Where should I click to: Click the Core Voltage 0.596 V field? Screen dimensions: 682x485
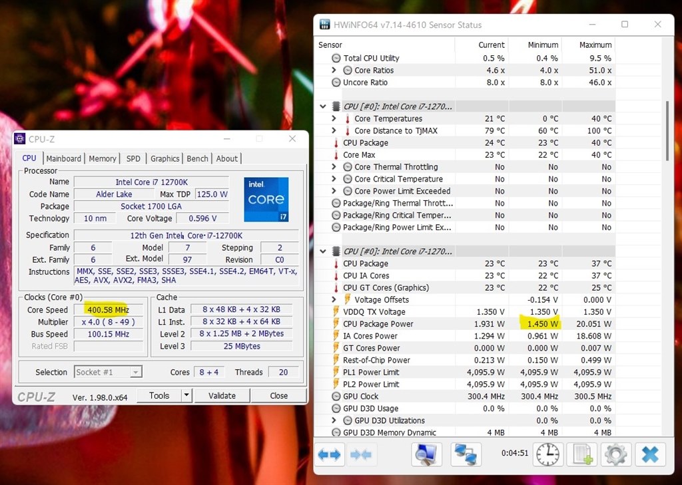(202, 218)
